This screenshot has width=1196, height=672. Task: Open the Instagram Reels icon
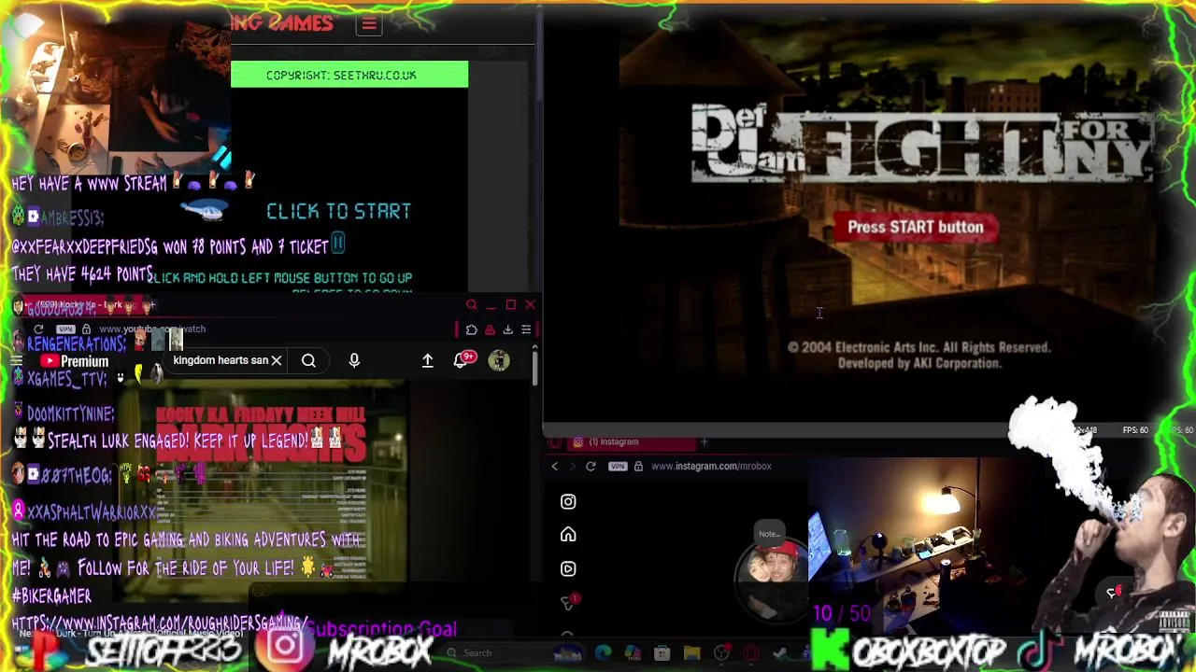click(568, 568)
